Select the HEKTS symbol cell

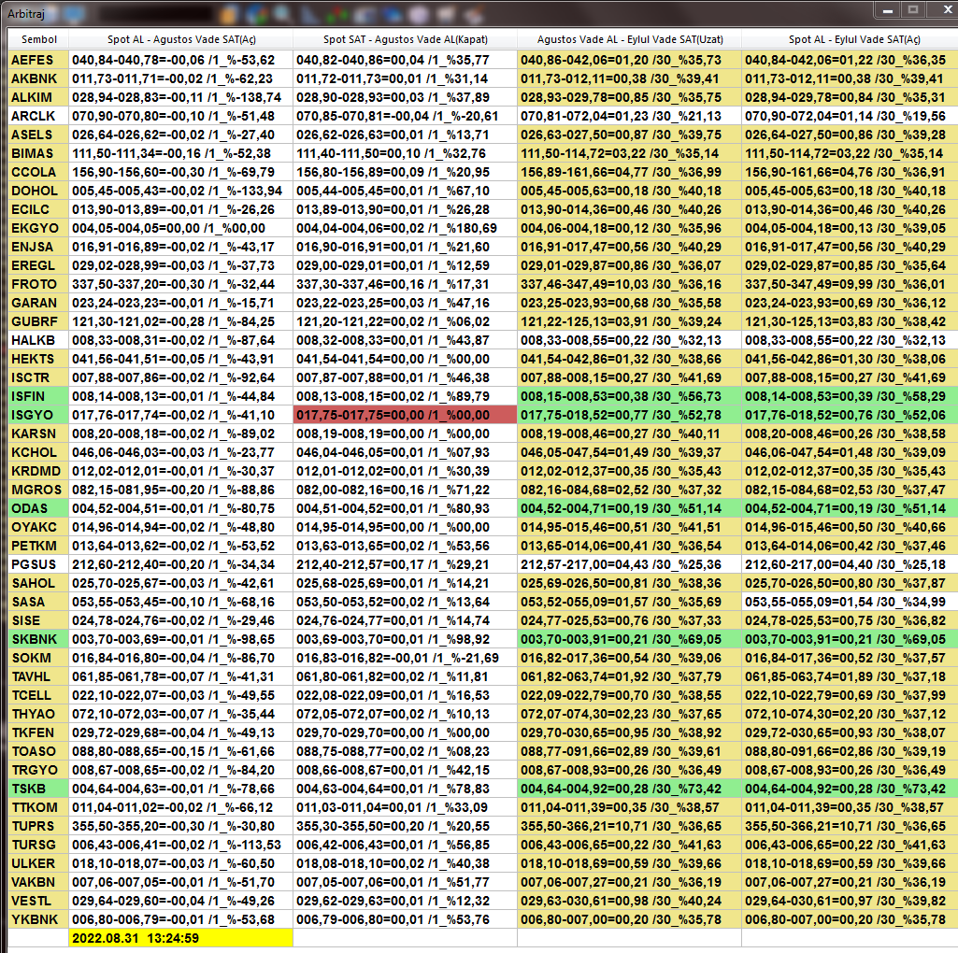click(x=38, y=359)
